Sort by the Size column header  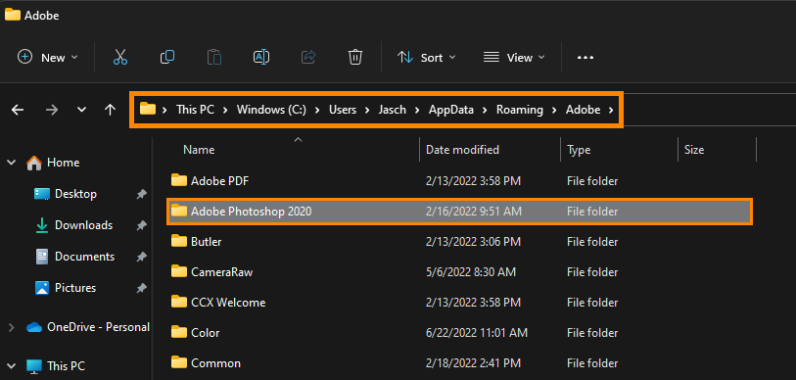694,150
